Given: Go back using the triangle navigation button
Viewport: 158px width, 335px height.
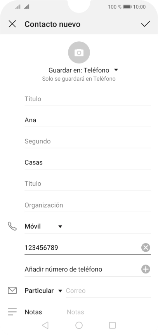Looking at the screenshot, I should (x=45, y=325).
